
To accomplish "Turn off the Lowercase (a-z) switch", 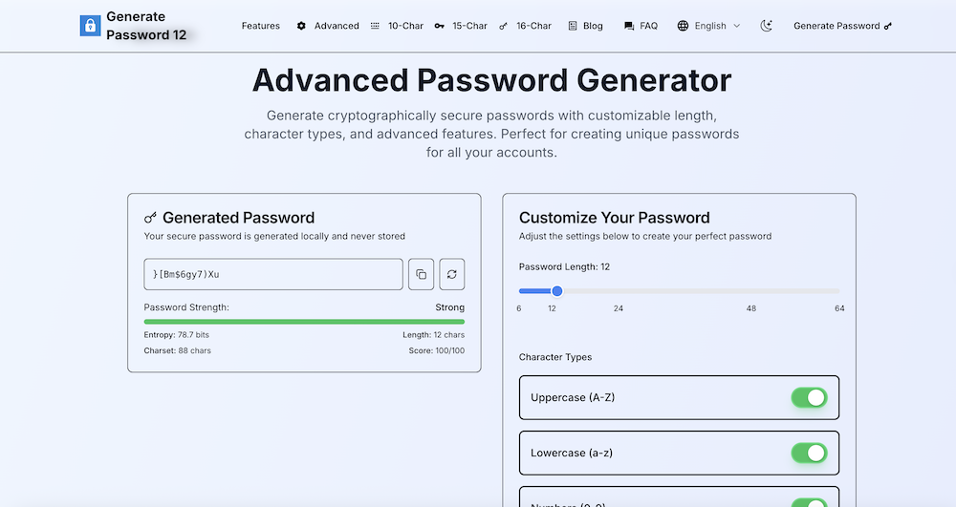I will [809, 453].
